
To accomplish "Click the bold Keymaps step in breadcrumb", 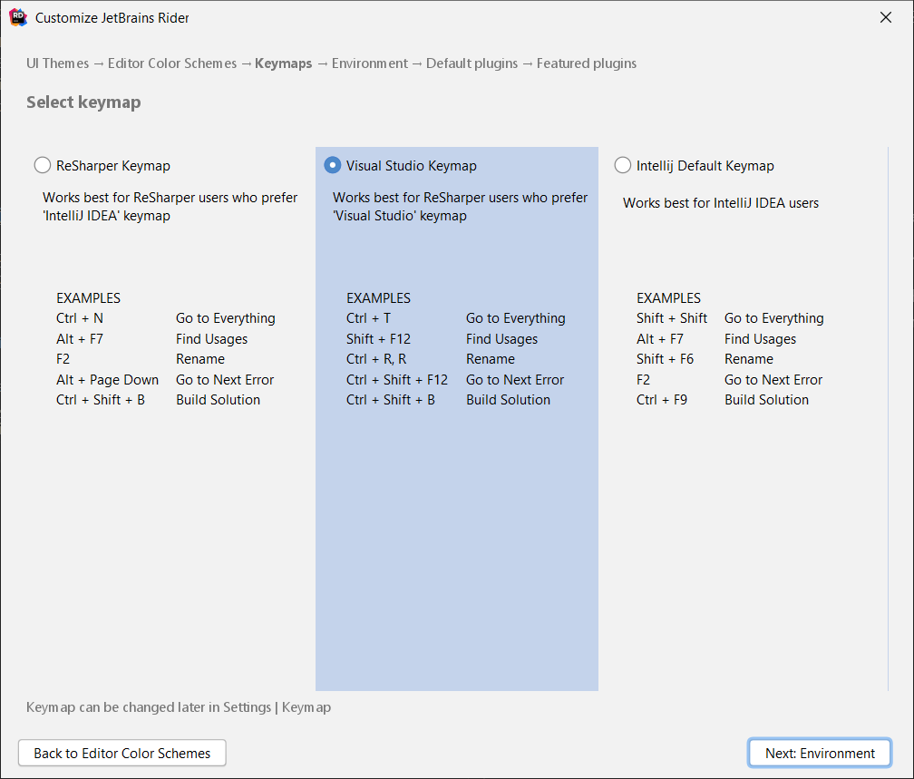I will pyautogui.click(x=283, y=63).
